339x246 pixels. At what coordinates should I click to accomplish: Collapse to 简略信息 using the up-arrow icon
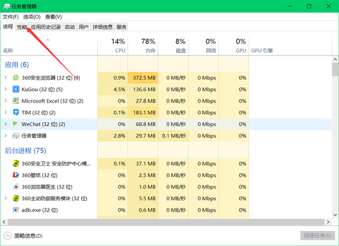(x=8, y=236)
